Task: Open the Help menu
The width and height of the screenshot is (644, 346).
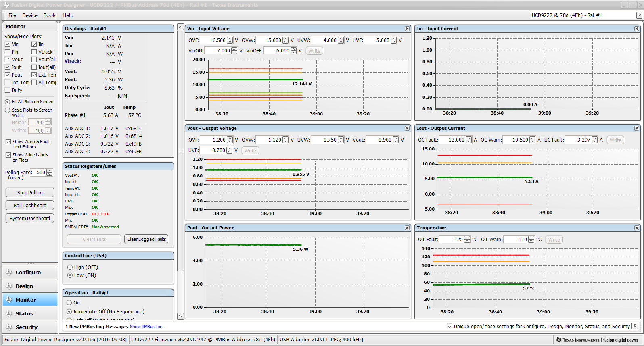Action: click(68, 15)
